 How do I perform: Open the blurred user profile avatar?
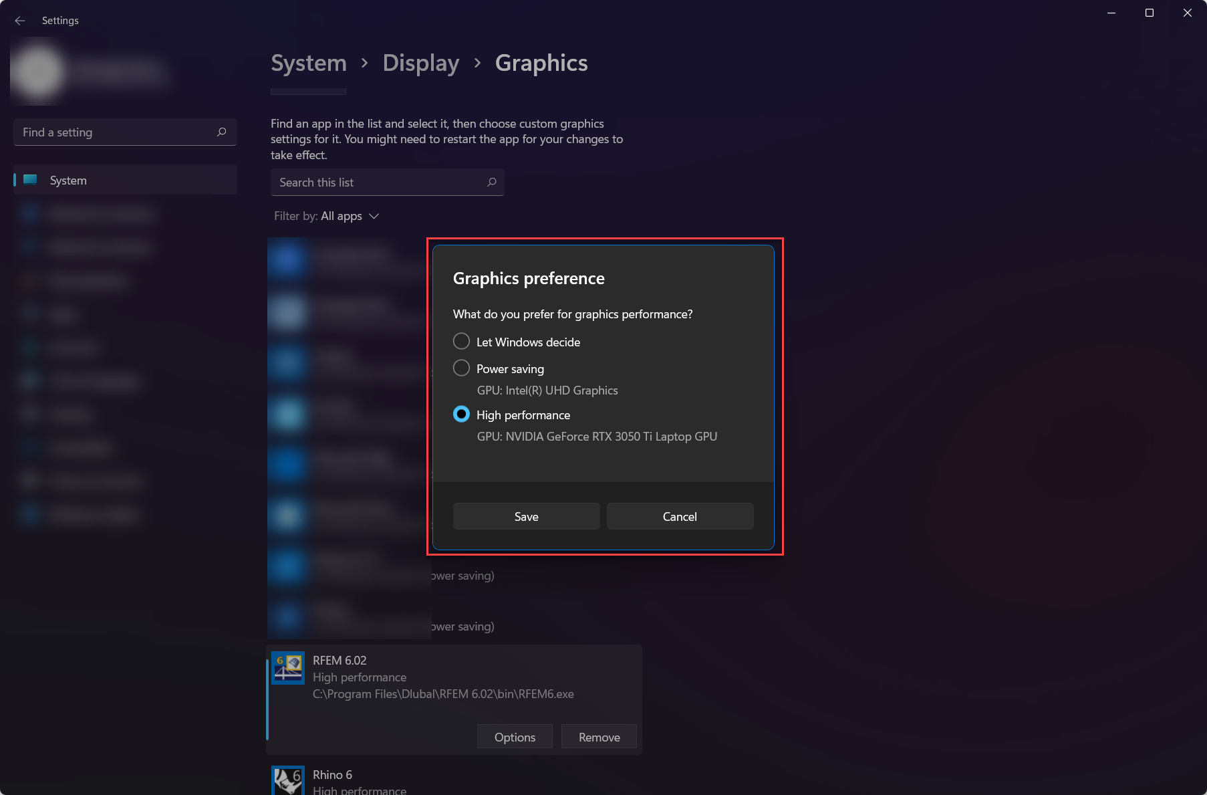[38, 72]
